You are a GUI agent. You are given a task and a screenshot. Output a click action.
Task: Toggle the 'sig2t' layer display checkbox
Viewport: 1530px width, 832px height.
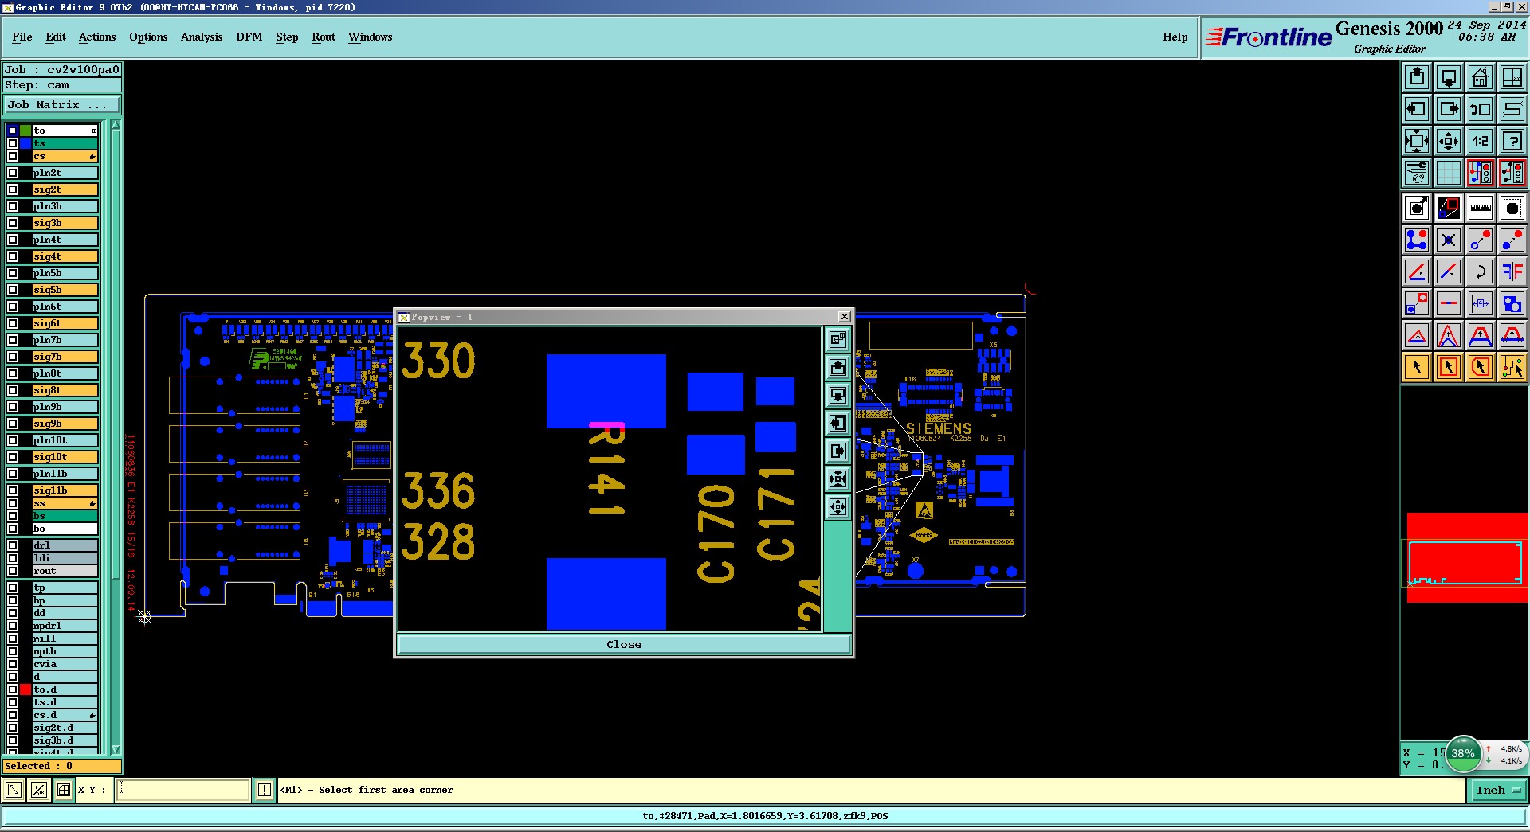pyautogui.click(x=13, y=189)
